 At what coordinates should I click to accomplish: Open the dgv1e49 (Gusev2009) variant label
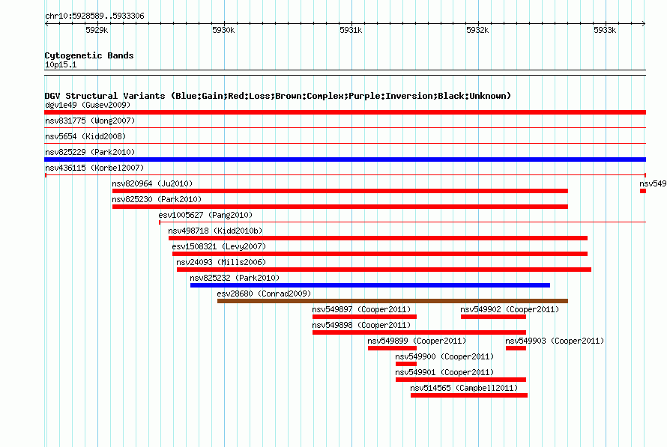(88, 105)
